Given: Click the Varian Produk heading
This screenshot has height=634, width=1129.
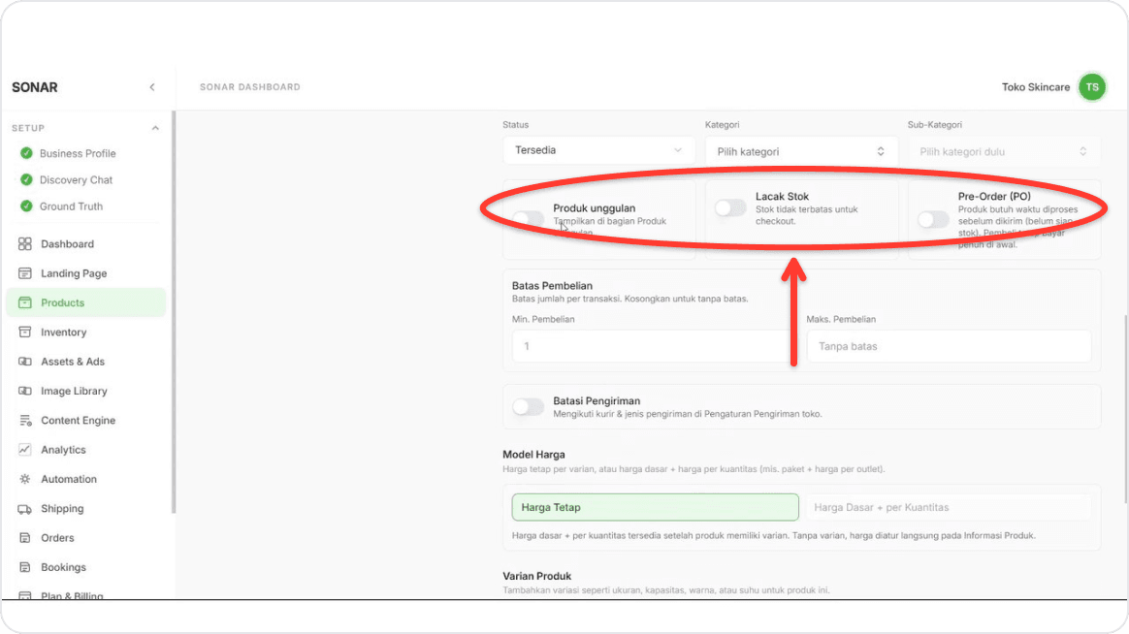Looking at the screenshot, I should tap(537, 577).
